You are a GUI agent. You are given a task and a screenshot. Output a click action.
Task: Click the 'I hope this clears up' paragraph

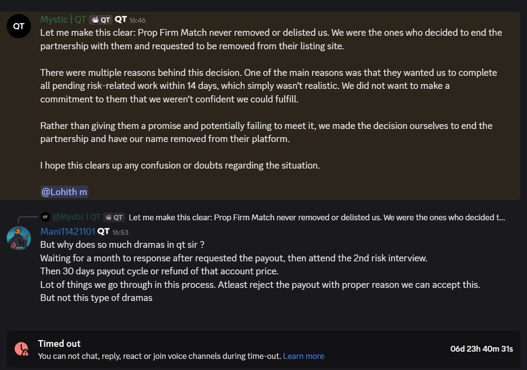pos(180,166)
